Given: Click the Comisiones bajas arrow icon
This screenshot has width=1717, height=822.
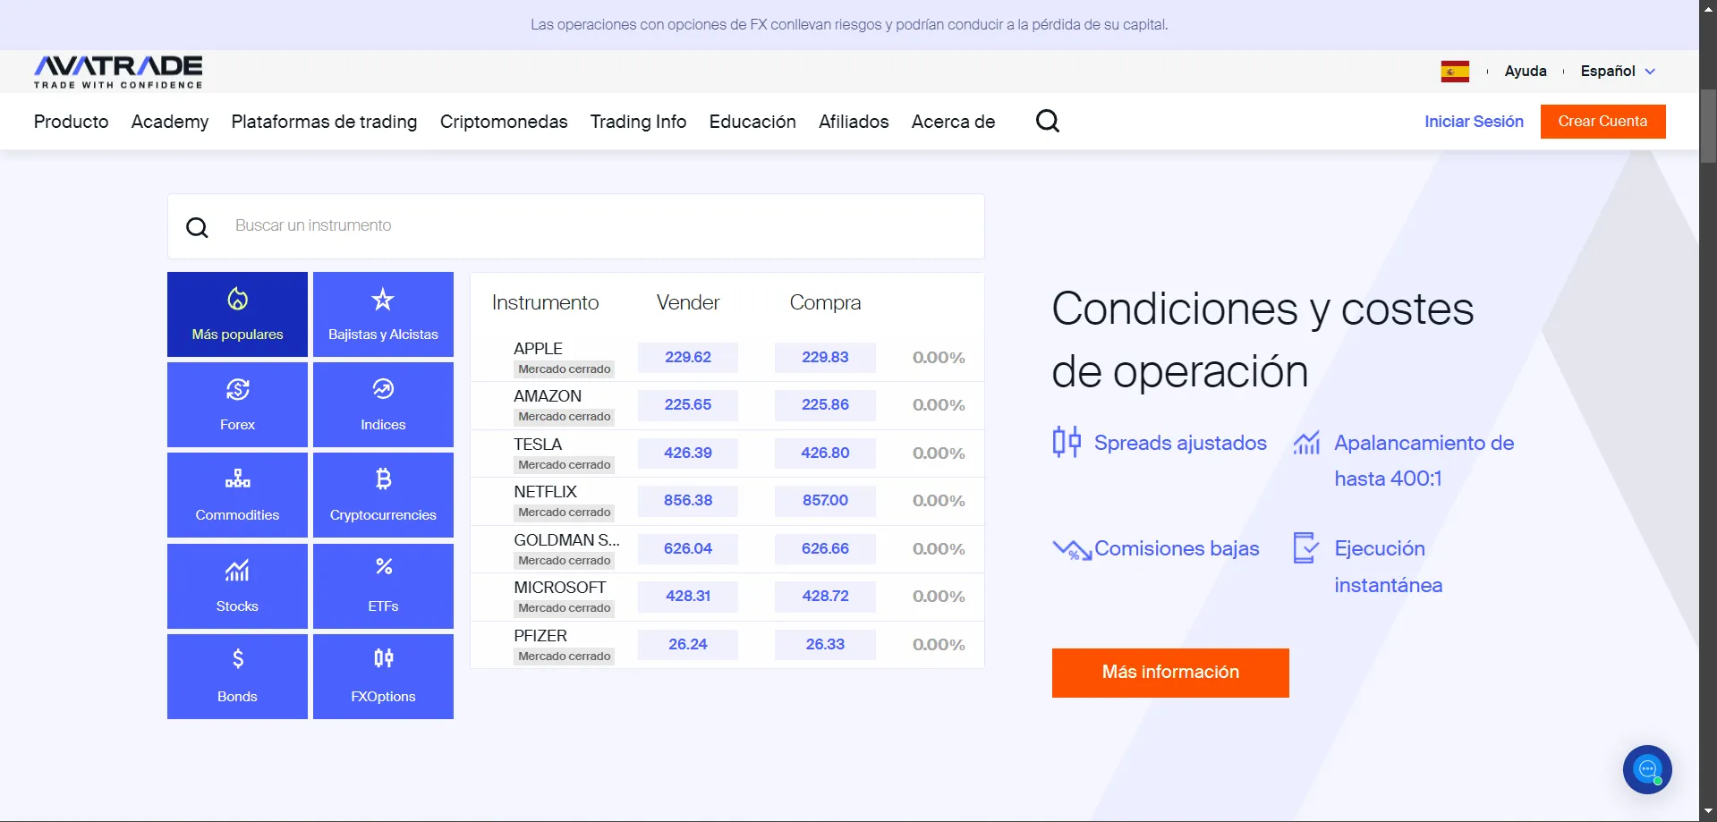Looking at the screenshot, I should coord(1072,549).
